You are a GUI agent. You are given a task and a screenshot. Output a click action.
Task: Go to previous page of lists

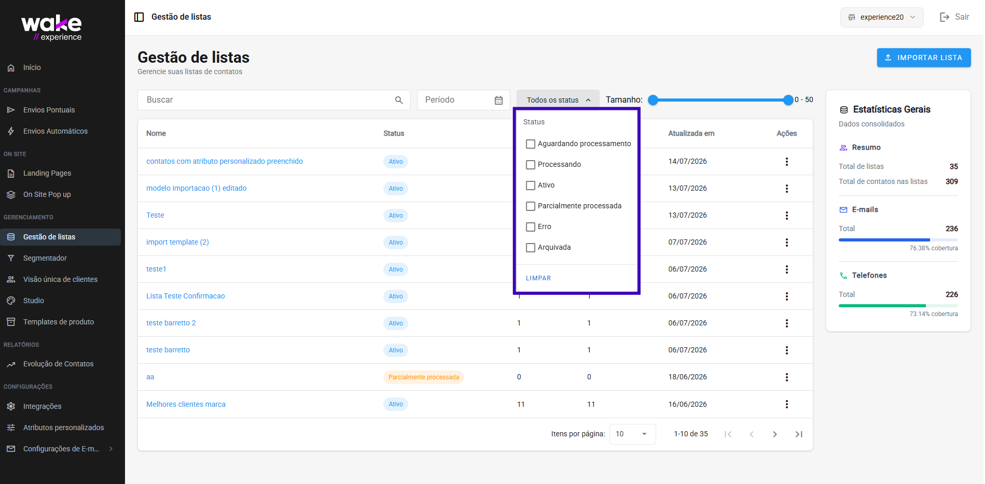pyautogui.click(x=751, y=434)
